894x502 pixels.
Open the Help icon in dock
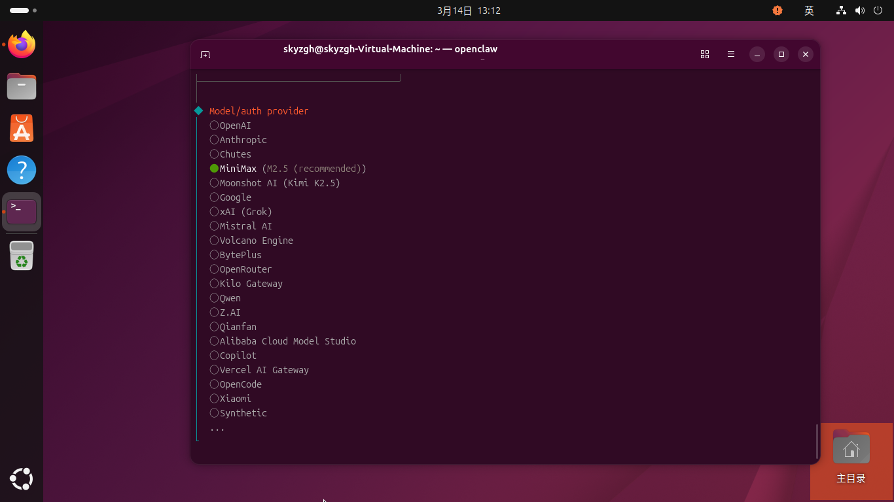22,170
